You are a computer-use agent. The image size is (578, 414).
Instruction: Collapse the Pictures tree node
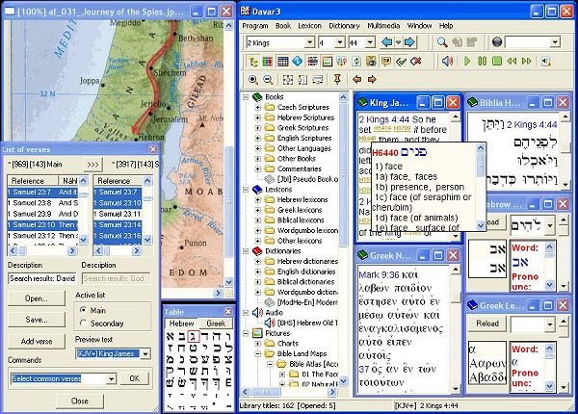click(x=246, y=333)
